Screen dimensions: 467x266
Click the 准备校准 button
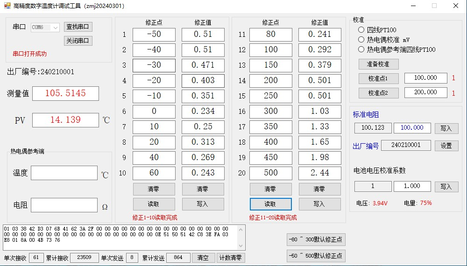tap(378, 64)
